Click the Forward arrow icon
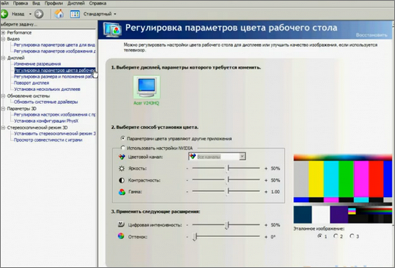The width and height of the screenshot is (395, 268). [39, 14]
